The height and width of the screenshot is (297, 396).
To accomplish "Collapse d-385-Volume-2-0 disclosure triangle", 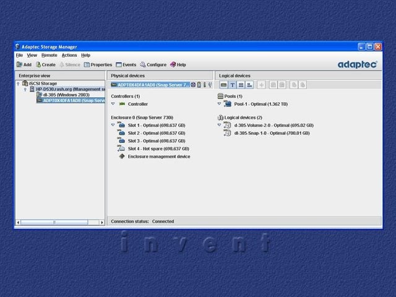I will (x=219, y=125).
